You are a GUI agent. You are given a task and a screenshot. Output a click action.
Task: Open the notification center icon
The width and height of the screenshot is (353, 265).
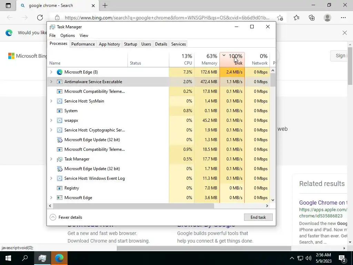342,258
